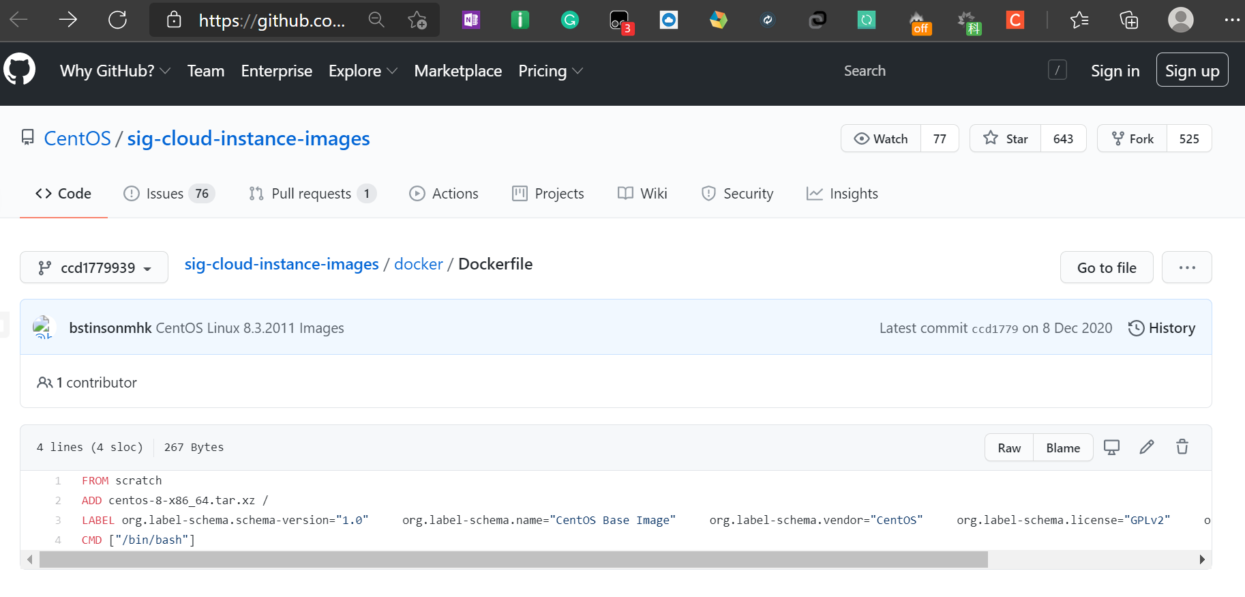Click the Go to file button

coord(1107,267)
